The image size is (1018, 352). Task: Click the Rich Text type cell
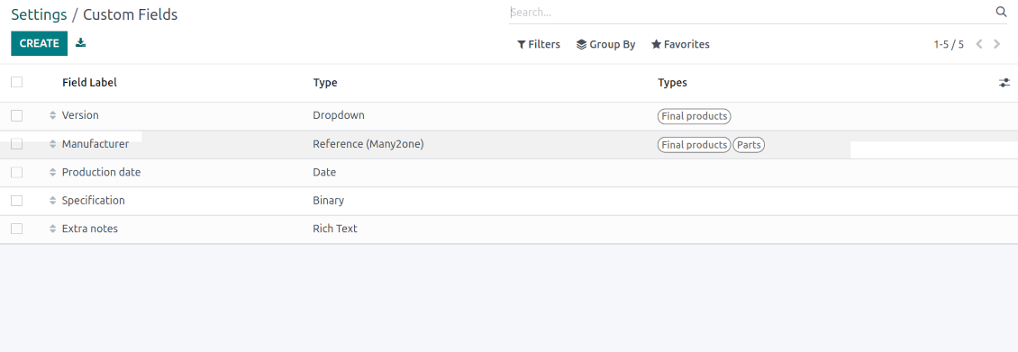pos(335,229)
